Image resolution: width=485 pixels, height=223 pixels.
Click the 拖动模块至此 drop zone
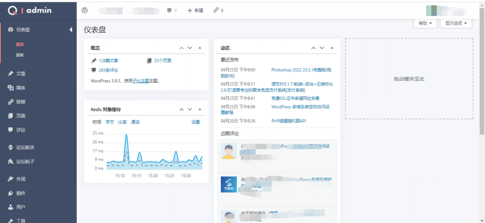(409, 79)
